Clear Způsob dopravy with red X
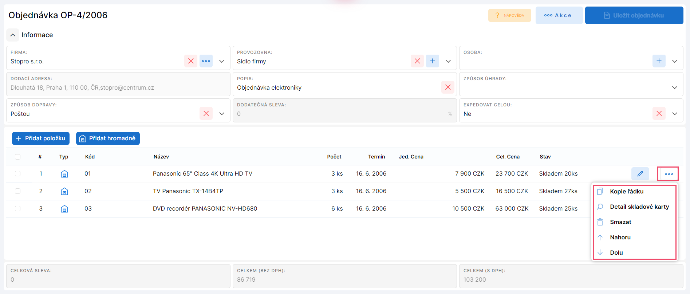Viewport: 690px width, 294px height. click(206, 114)
